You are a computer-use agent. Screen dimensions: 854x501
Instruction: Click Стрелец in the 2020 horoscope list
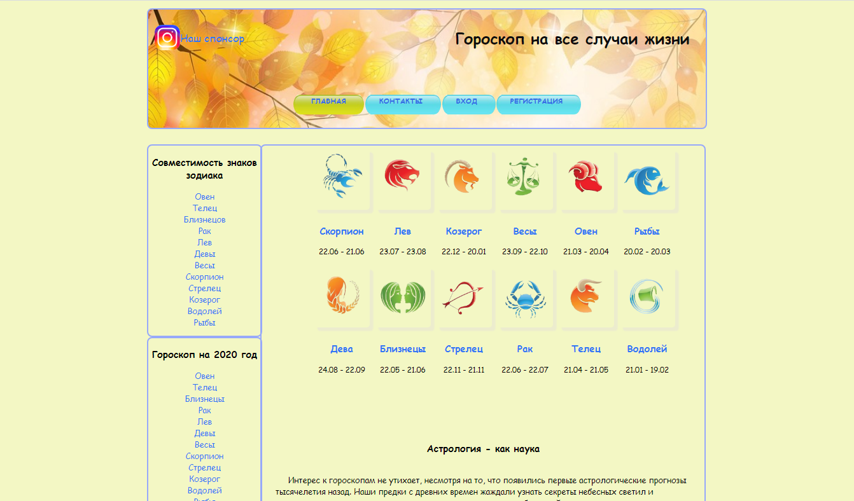(x=205, y=467)
